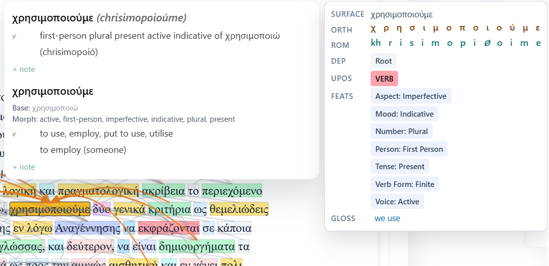Click the highlighted token χρησιμοποιούμε in the text
The image size is (549, 266).
click(50, 210)
